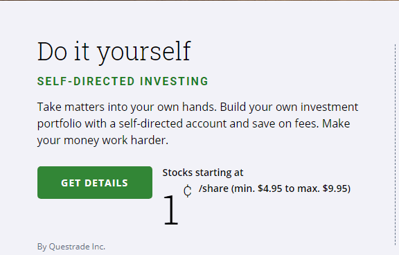
Task: Click the word "Do" starting the heading
Action: [52, 52]
